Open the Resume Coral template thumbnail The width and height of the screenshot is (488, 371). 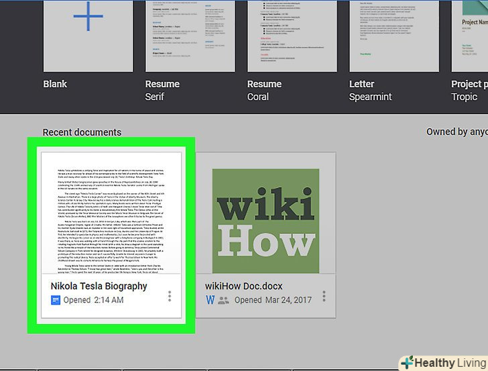292,36
